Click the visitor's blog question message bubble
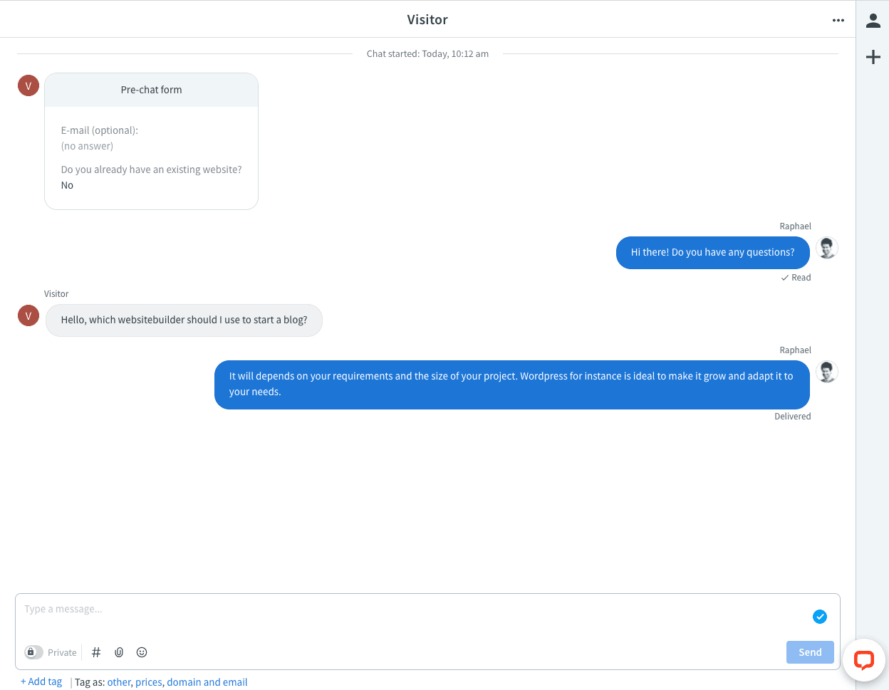889x690 pixels. [184, 320]
